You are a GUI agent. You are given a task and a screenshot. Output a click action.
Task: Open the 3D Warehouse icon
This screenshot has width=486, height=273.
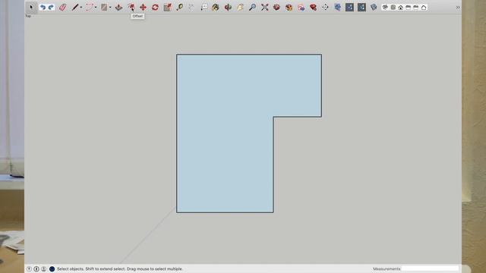point(276,7)
